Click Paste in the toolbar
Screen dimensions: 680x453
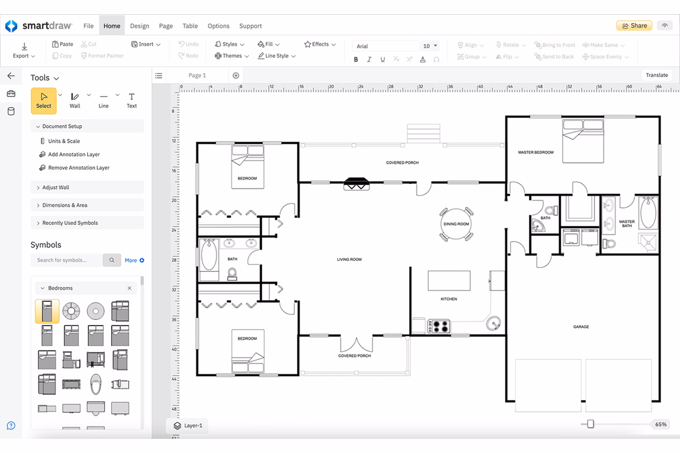[x=63, y=44]
